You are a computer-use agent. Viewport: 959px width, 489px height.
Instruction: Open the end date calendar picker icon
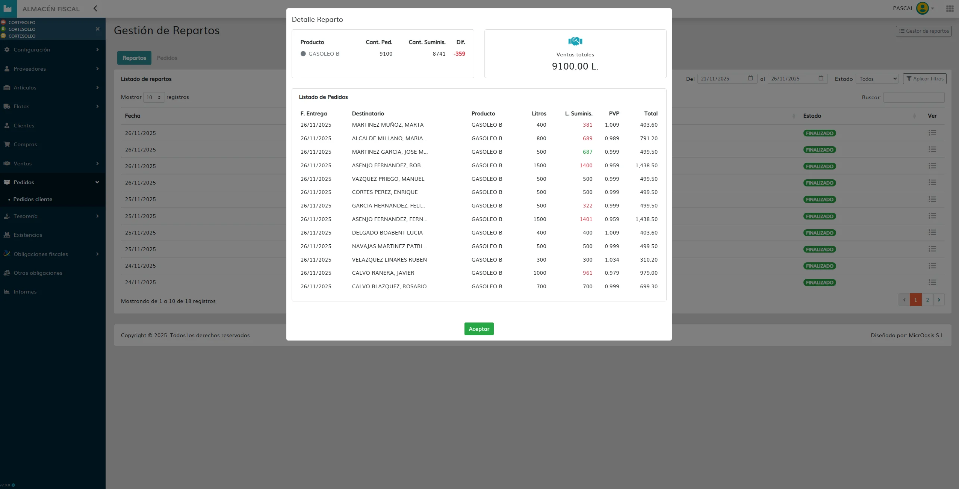pyautogui.click(x=821, y=78)
